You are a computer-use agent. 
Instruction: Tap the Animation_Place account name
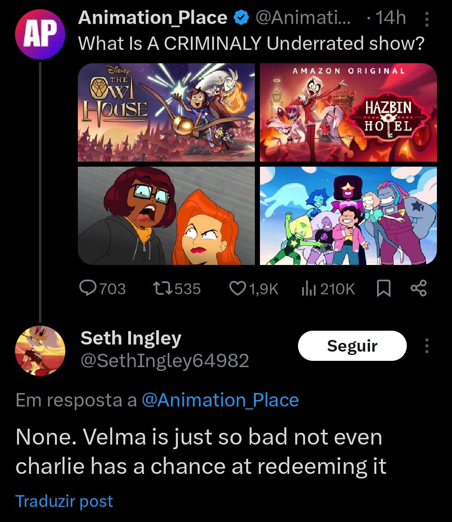pos(153,18)
